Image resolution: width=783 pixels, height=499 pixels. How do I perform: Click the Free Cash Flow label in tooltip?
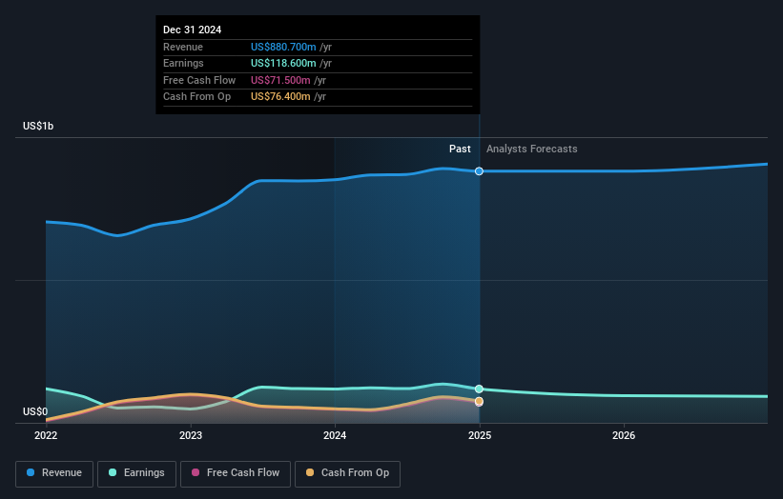[x=199, y=80]
